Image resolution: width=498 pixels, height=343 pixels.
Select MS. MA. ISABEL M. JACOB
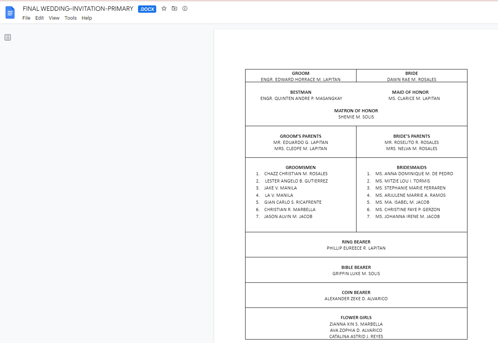coord(402,202)
